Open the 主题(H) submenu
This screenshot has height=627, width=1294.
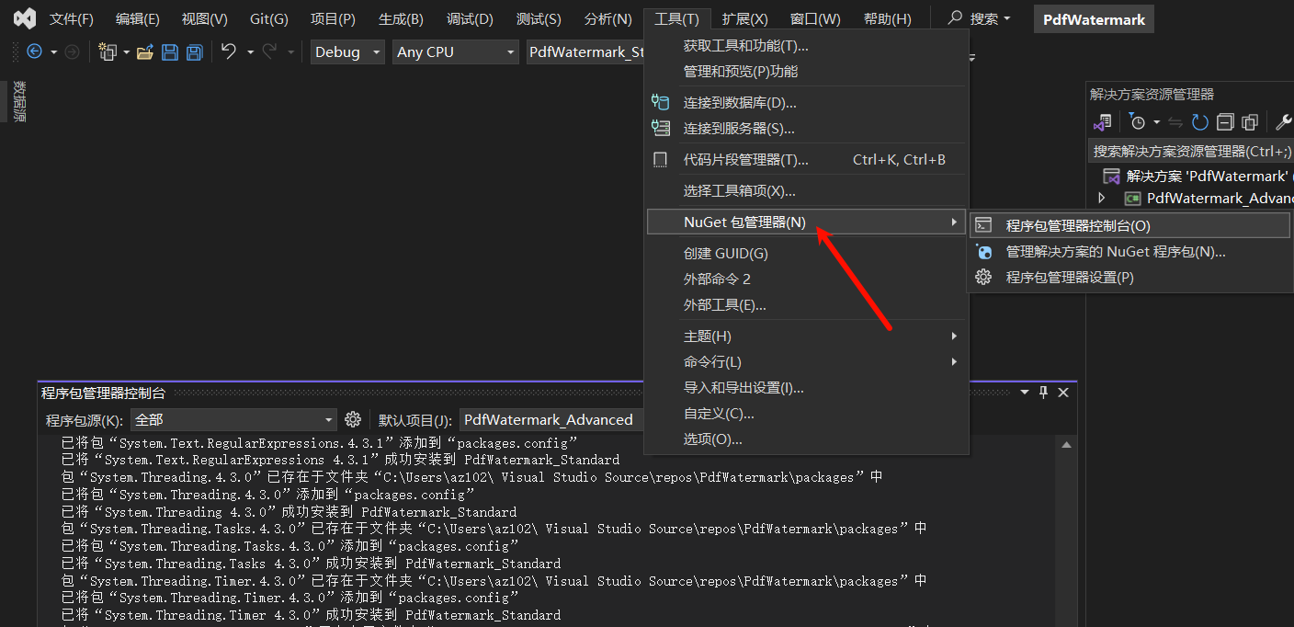click(806, 336)
